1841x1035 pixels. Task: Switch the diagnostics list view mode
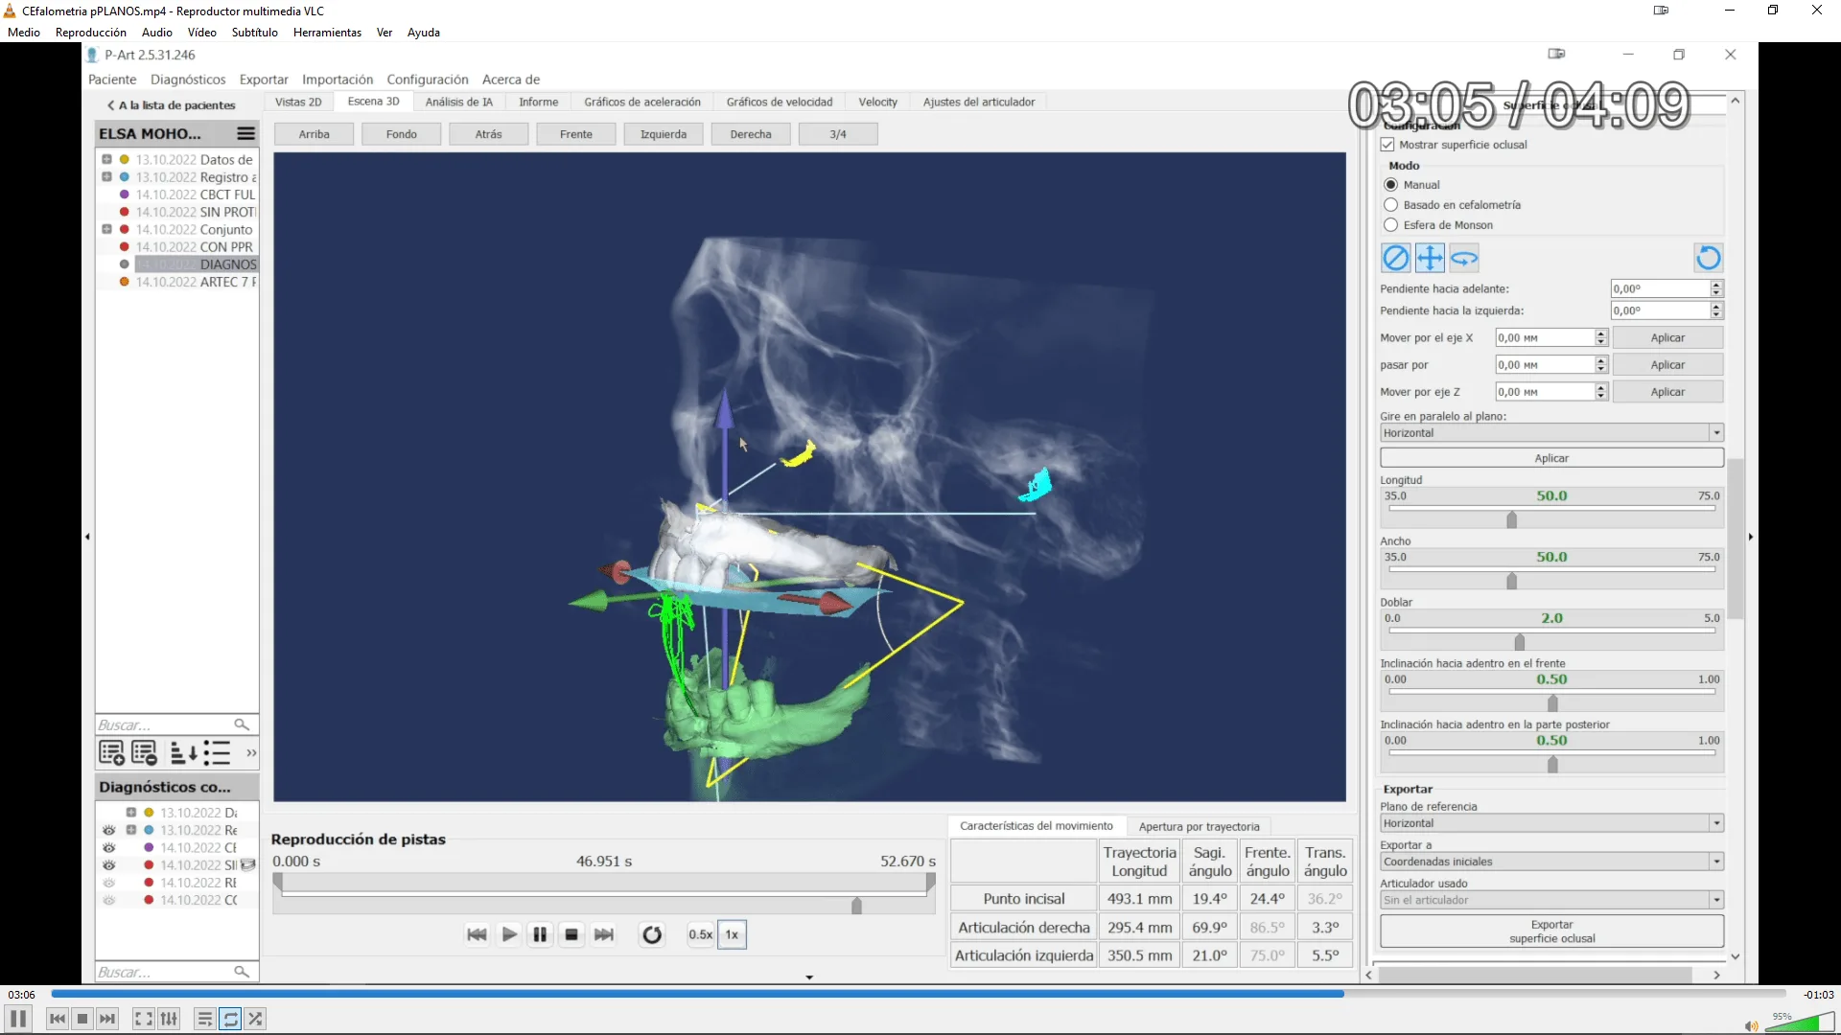[x=218, y=753]
